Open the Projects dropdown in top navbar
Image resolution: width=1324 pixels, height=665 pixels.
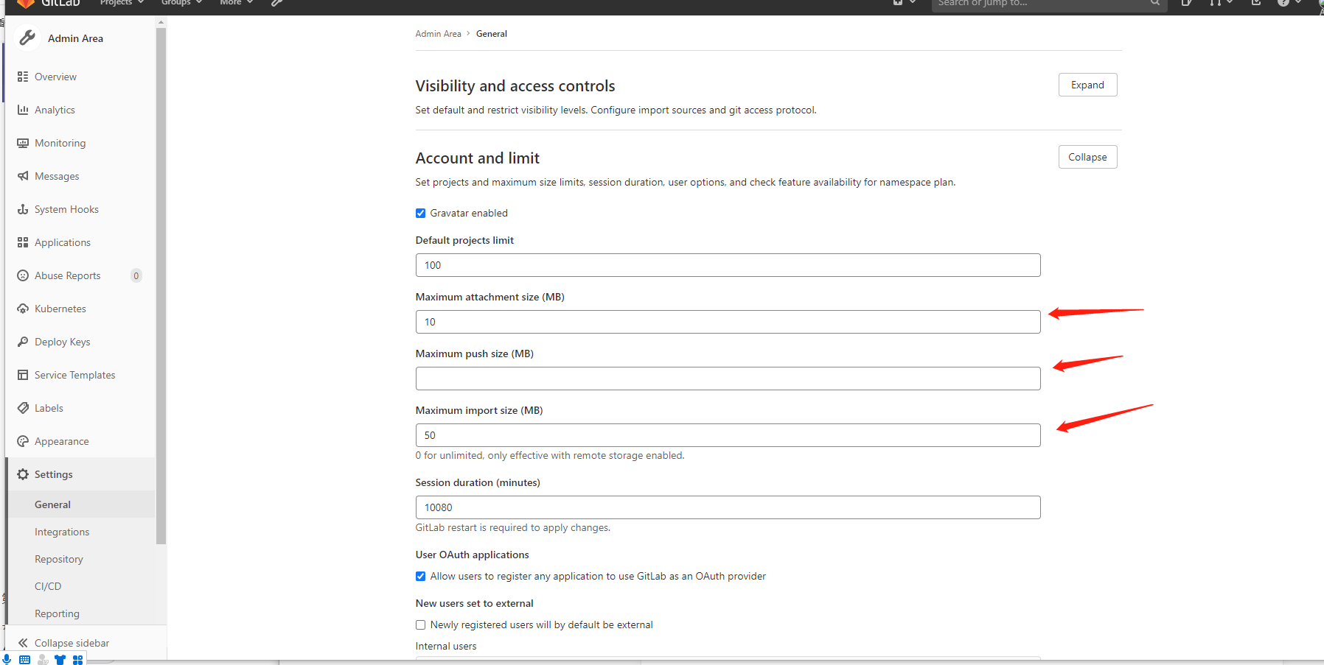click(122, 3)
